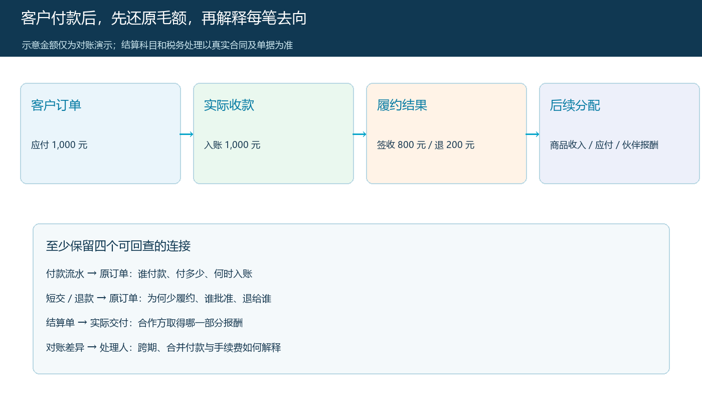
Task: Select the 入账 1,000 元 text
Action: tap(232, 145)
